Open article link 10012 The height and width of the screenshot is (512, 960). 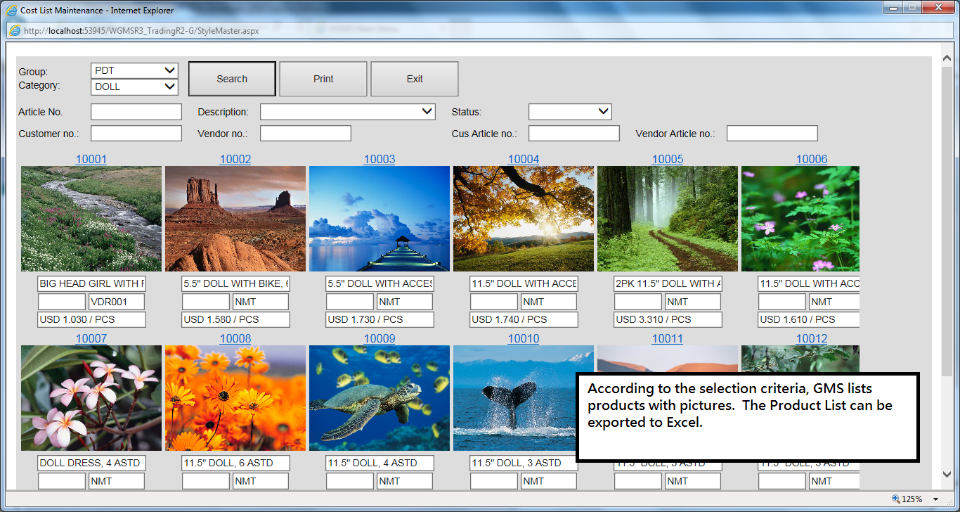tap(812, 338)
